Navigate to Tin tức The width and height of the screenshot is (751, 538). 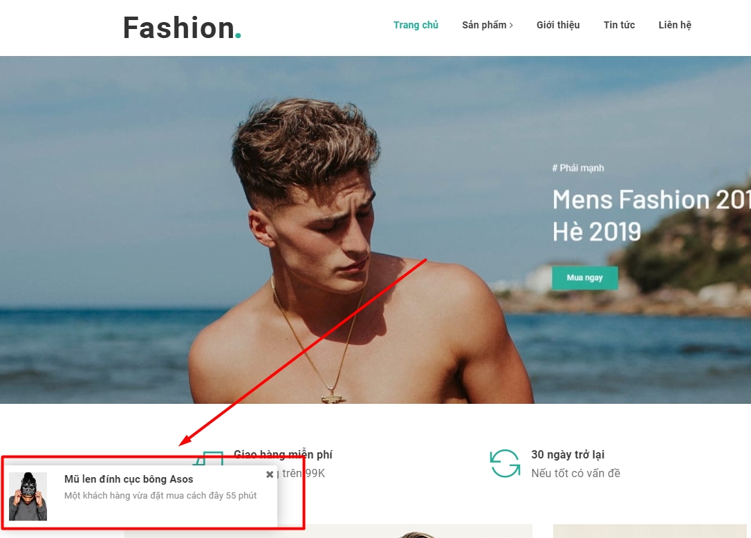tap(619, 25)
